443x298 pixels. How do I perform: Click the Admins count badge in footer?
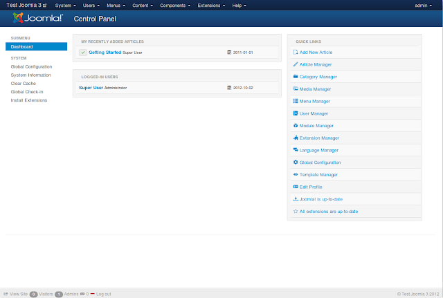[59, 295]
